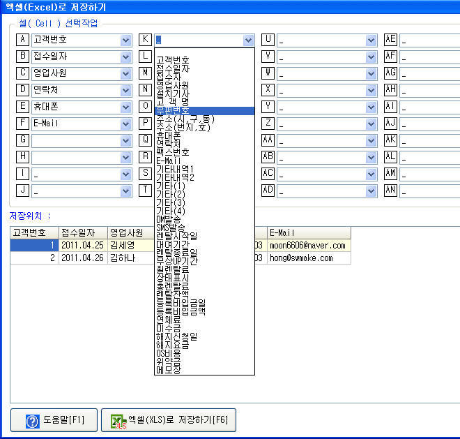Click 김세영 in the table
The width and height of the screenshot is (460, 439).
pos(131,246)
